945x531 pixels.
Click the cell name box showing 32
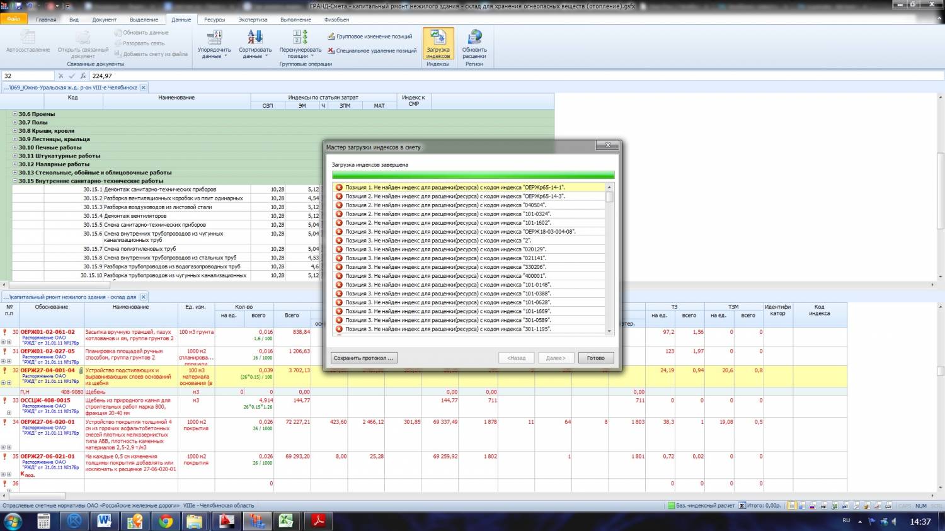tap(25, 76)
